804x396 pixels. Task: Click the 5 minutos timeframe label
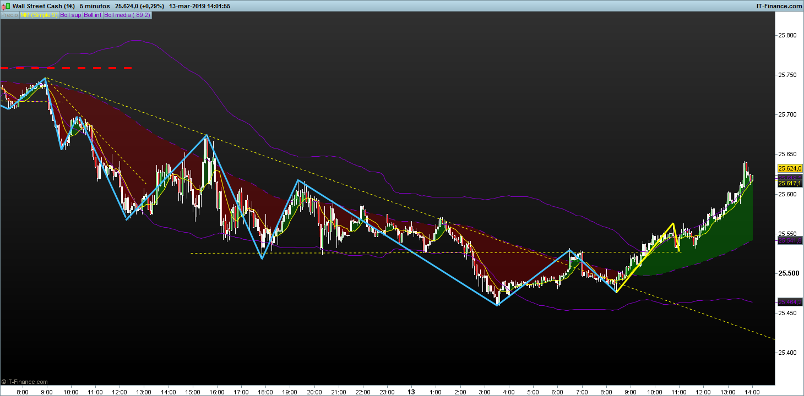[x=94, y=6]
